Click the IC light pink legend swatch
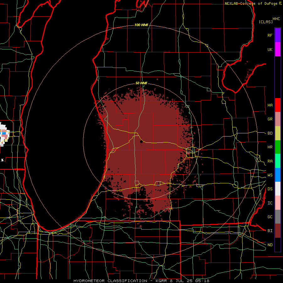This screenshot has height=283, width=283. coord(278,203)
